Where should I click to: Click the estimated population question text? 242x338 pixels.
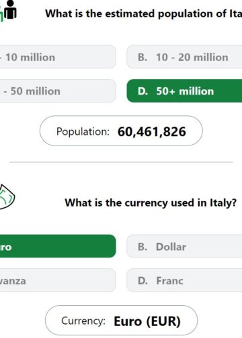coord(143,13)
